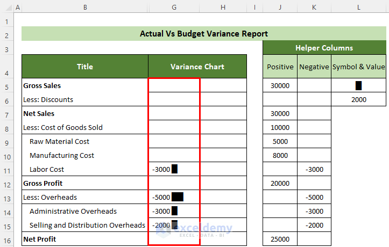Select row 5 header
The width and height of the screenshot is (389, 247).
click(x=6, y=85)
